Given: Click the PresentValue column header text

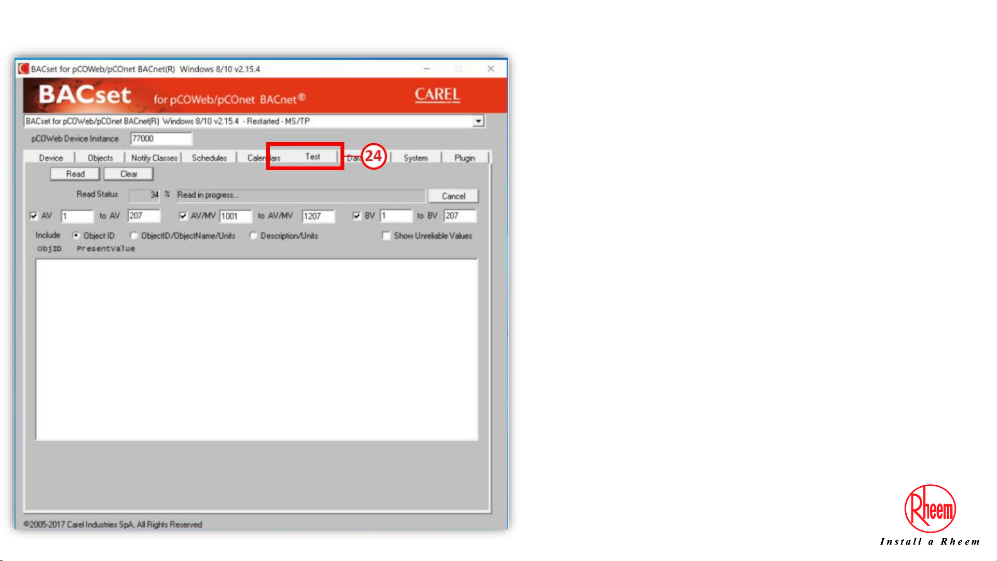Looking at the screenshot, I should (106, 249).
